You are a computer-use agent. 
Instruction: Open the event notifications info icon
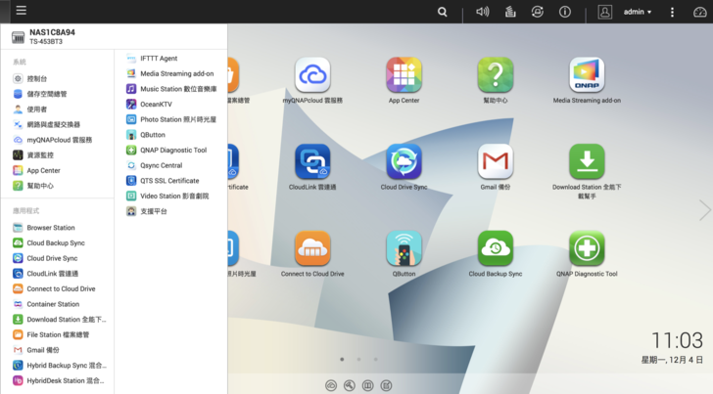pos(565,12)
